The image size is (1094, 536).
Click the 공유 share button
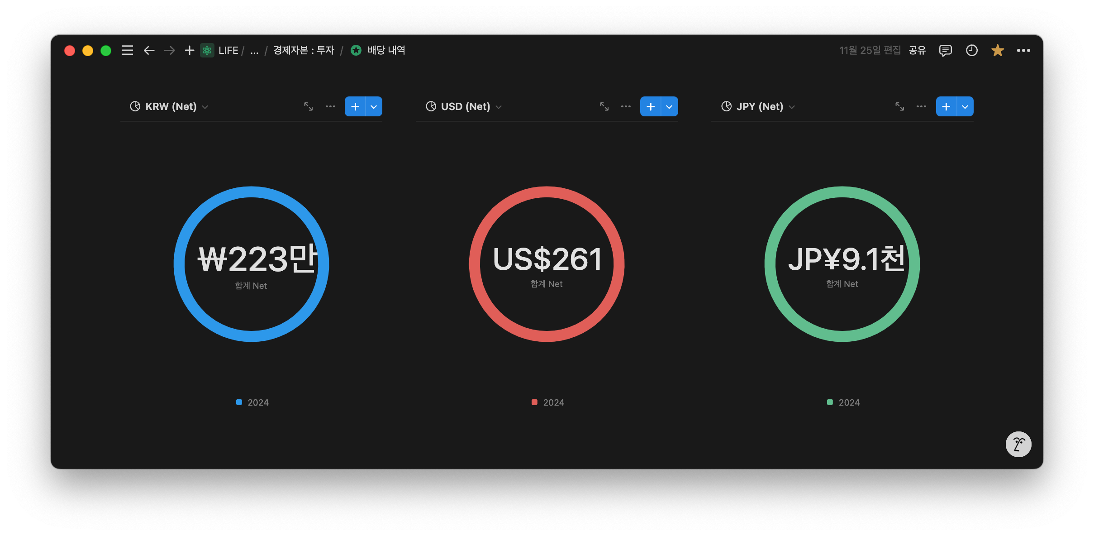tap(917, 50)
